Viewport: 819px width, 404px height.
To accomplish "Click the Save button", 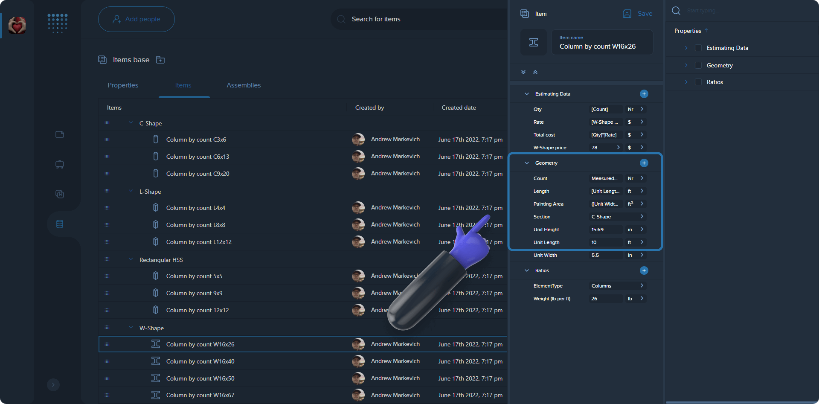I will pyautogui.click(x=637, y=13).
